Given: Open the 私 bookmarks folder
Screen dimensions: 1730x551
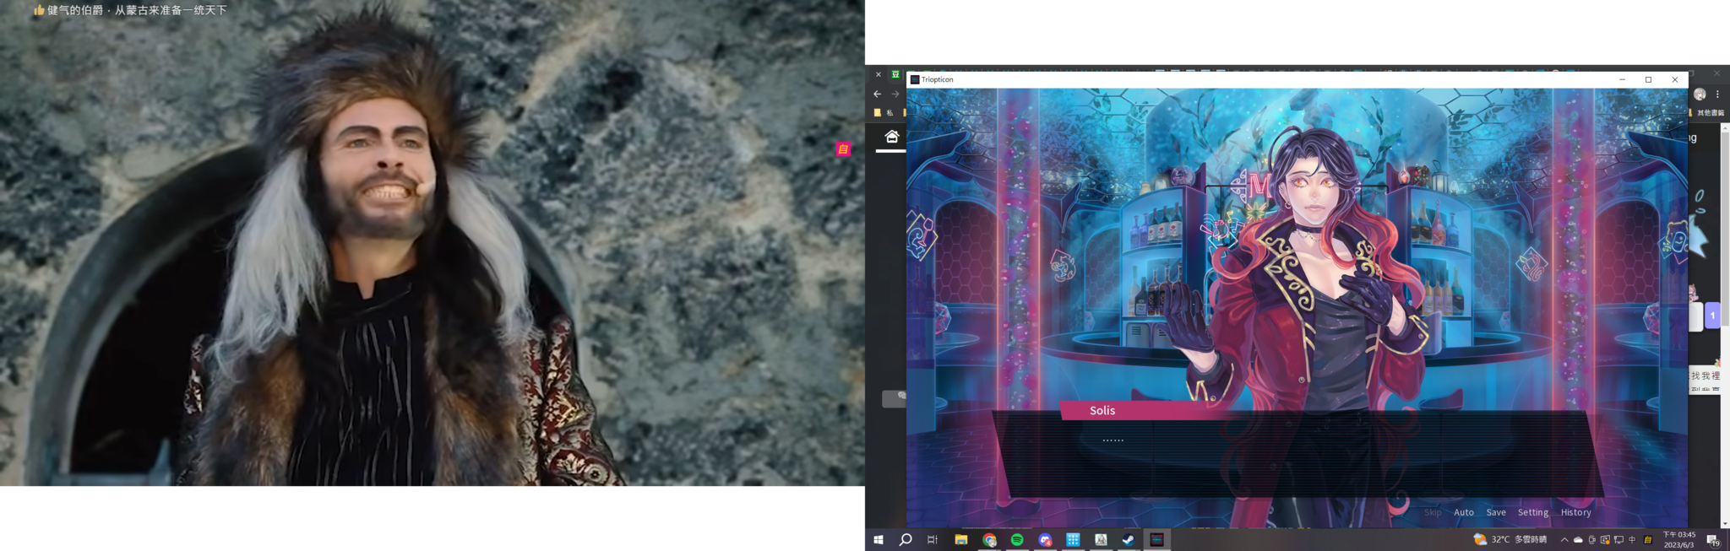Looking at the screenshot, I should tap(884, 112).
